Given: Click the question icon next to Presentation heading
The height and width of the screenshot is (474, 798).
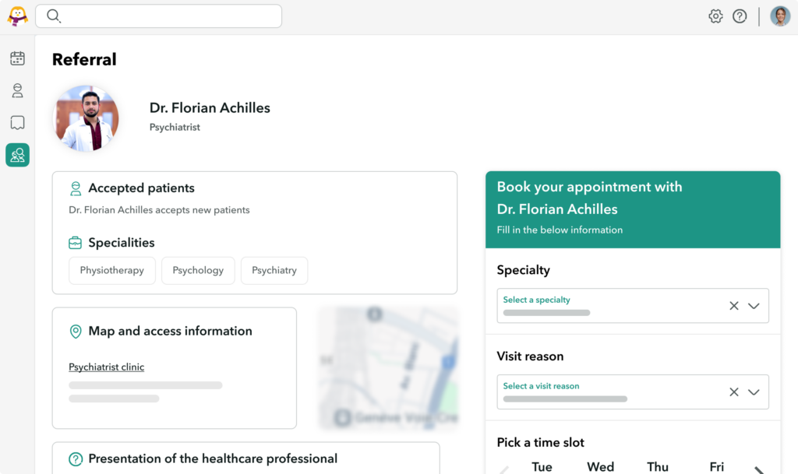Looking at the screenshot, I should [x=75, y=458].
